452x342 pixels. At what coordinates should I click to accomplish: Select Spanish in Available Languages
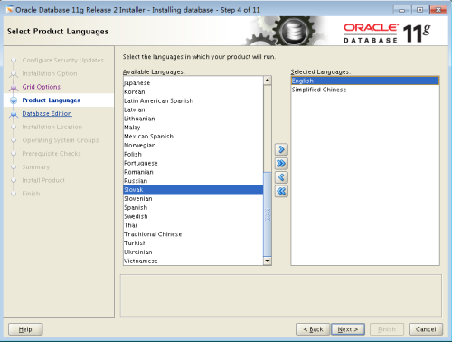point(193,207)
